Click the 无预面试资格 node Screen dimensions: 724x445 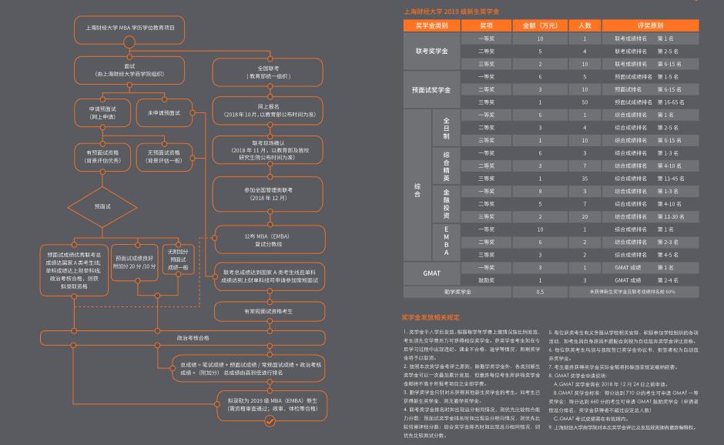click(164, 156)
